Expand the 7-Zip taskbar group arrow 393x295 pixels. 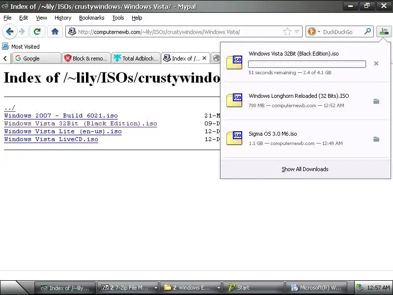pos(156,288)
